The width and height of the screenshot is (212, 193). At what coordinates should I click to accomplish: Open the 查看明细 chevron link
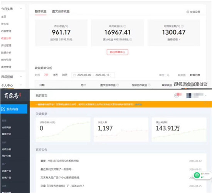pos(173,39)
